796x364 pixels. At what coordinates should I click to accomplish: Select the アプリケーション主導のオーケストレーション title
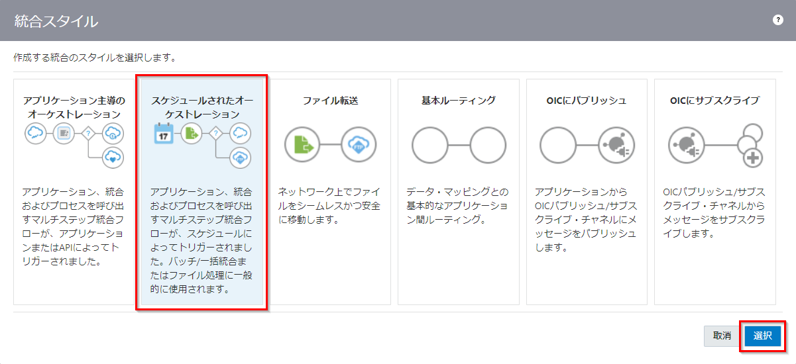74,107
